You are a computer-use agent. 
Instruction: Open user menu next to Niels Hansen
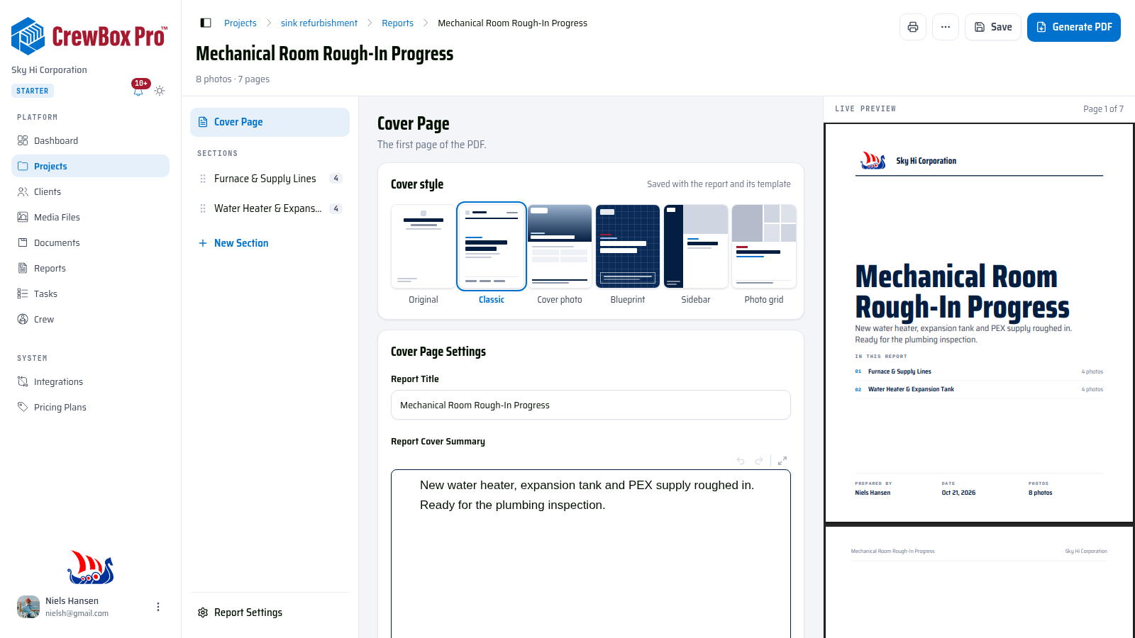point(158,607)
